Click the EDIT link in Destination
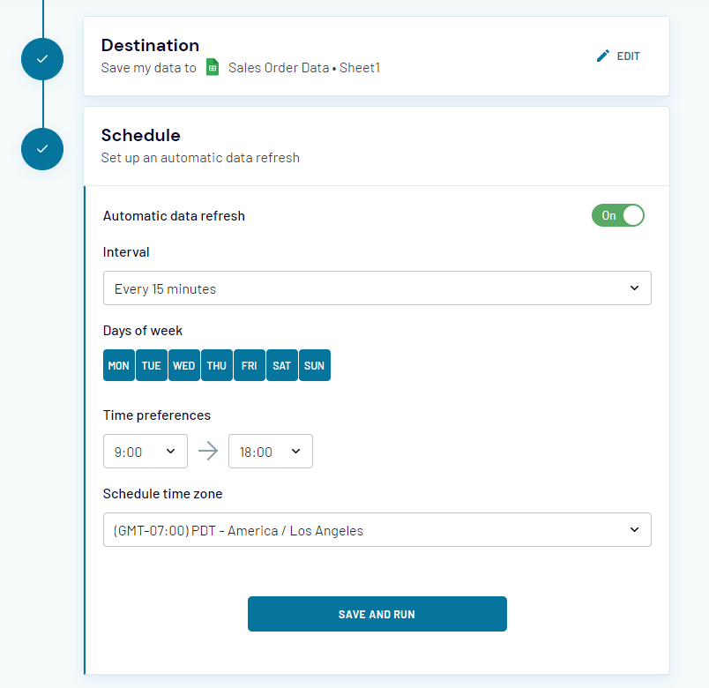This screenshot has height=688, width=709. pos(627,56)
